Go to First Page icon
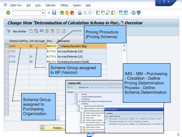The image size is (182, 137). [x=98, y=13]
